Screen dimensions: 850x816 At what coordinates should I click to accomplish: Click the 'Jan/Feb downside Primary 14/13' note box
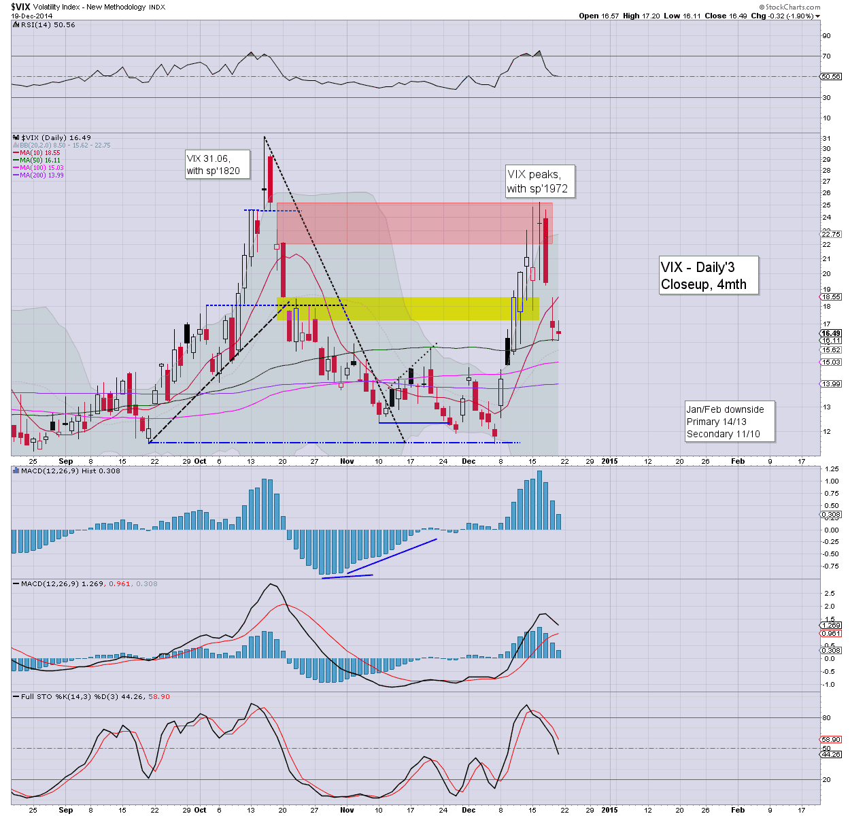[730, 422]
